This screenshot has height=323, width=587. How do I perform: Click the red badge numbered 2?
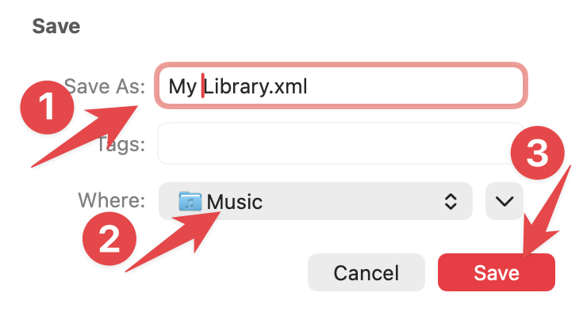[x=109, y=237]
